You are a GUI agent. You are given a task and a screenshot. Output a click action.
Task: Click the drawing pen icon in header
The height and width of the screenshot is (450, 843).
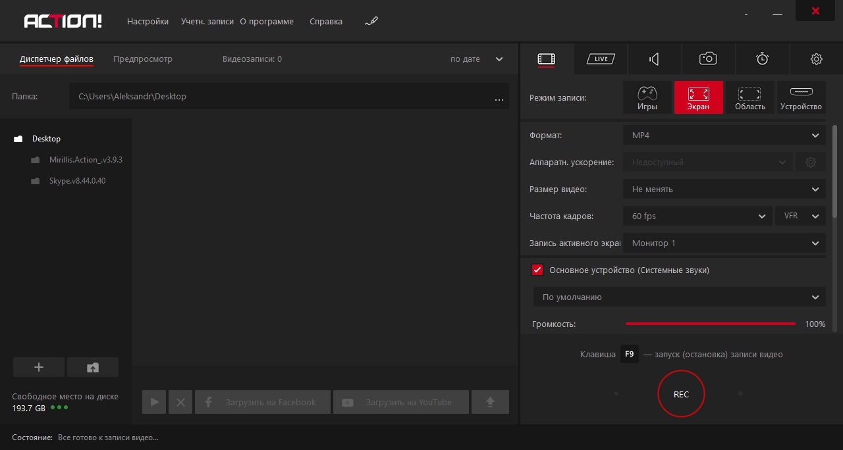point(371,22)
